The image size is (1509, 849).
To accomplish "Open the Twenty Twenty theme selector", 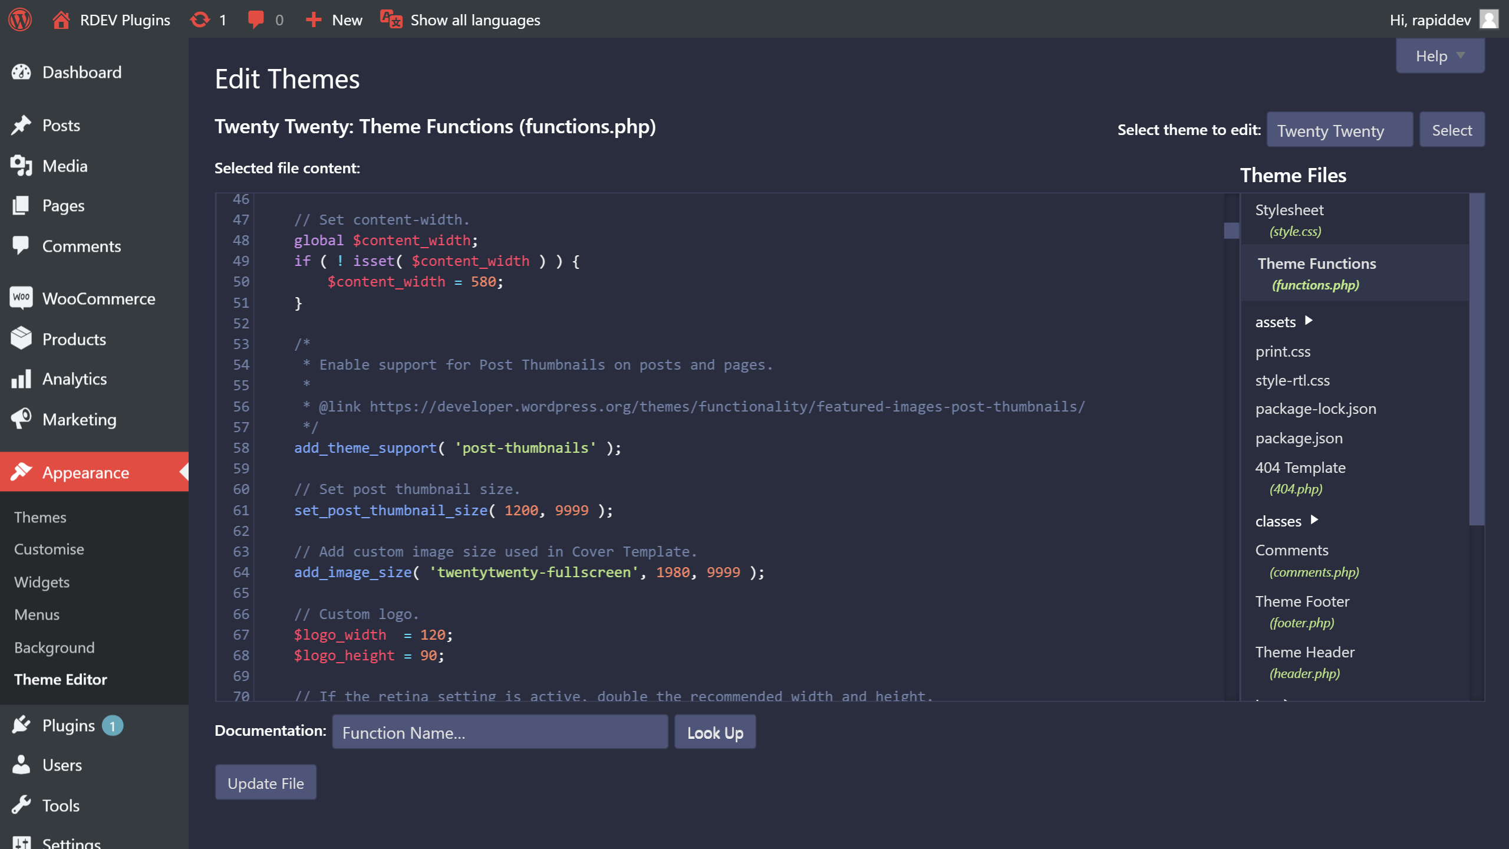I will point(1339,130).
